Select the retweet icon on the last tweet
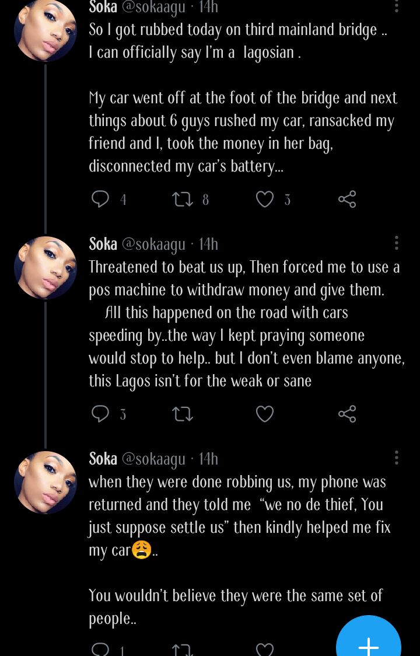The image size is (420, 656). 183,648
